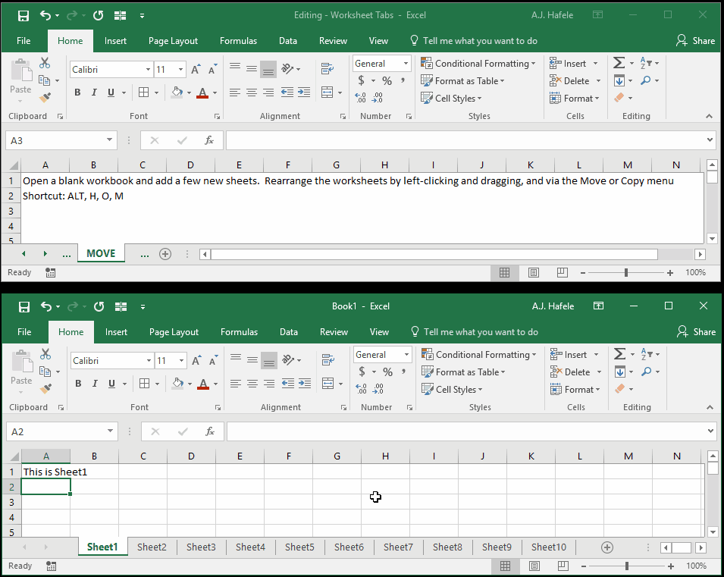Switch to Page Layout view in Book1

pyautogui.click(x=534, y=566)
